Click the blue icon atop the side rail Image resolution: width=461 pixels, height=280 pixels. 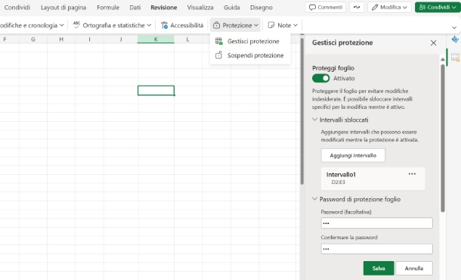click(455, 39)
